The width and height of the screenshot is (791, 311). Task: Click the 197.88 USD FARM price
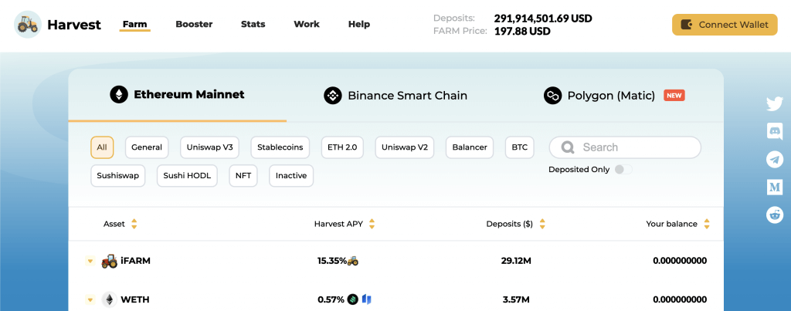[x=522, y=31]
